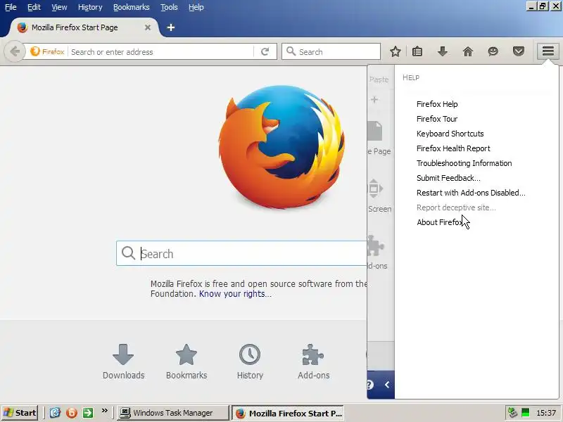Click the Firefox globe logo image
The width and height of the screenshot is (563, 422).
[281, 148]
